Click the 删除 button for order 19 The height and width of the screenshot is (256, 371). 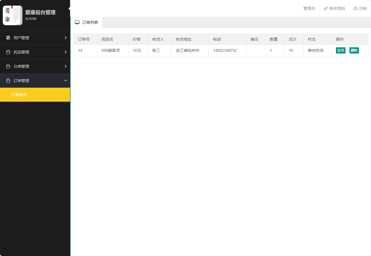click(354, 50)
